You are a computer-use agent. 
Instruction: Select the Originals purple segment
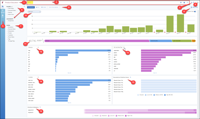coord(97,41)
